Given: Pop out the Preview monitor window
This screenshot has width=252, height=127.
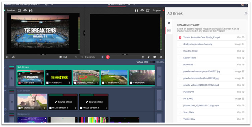Looking at the screenshot, I should (x=19, y=10).
